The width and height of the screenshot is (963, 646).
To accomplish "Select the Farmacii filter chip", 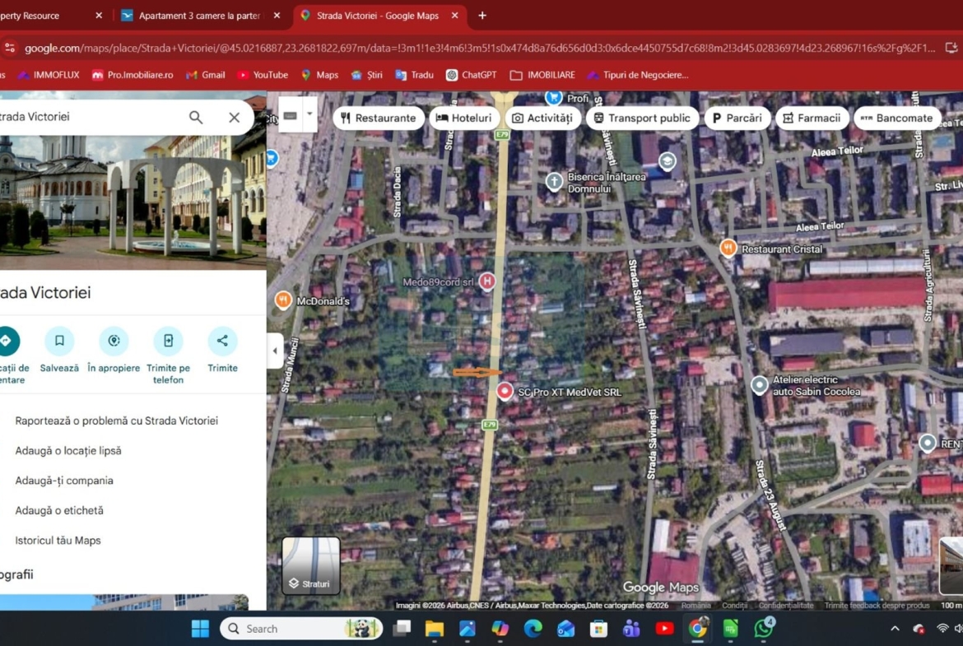I will [x=812, y=118].
